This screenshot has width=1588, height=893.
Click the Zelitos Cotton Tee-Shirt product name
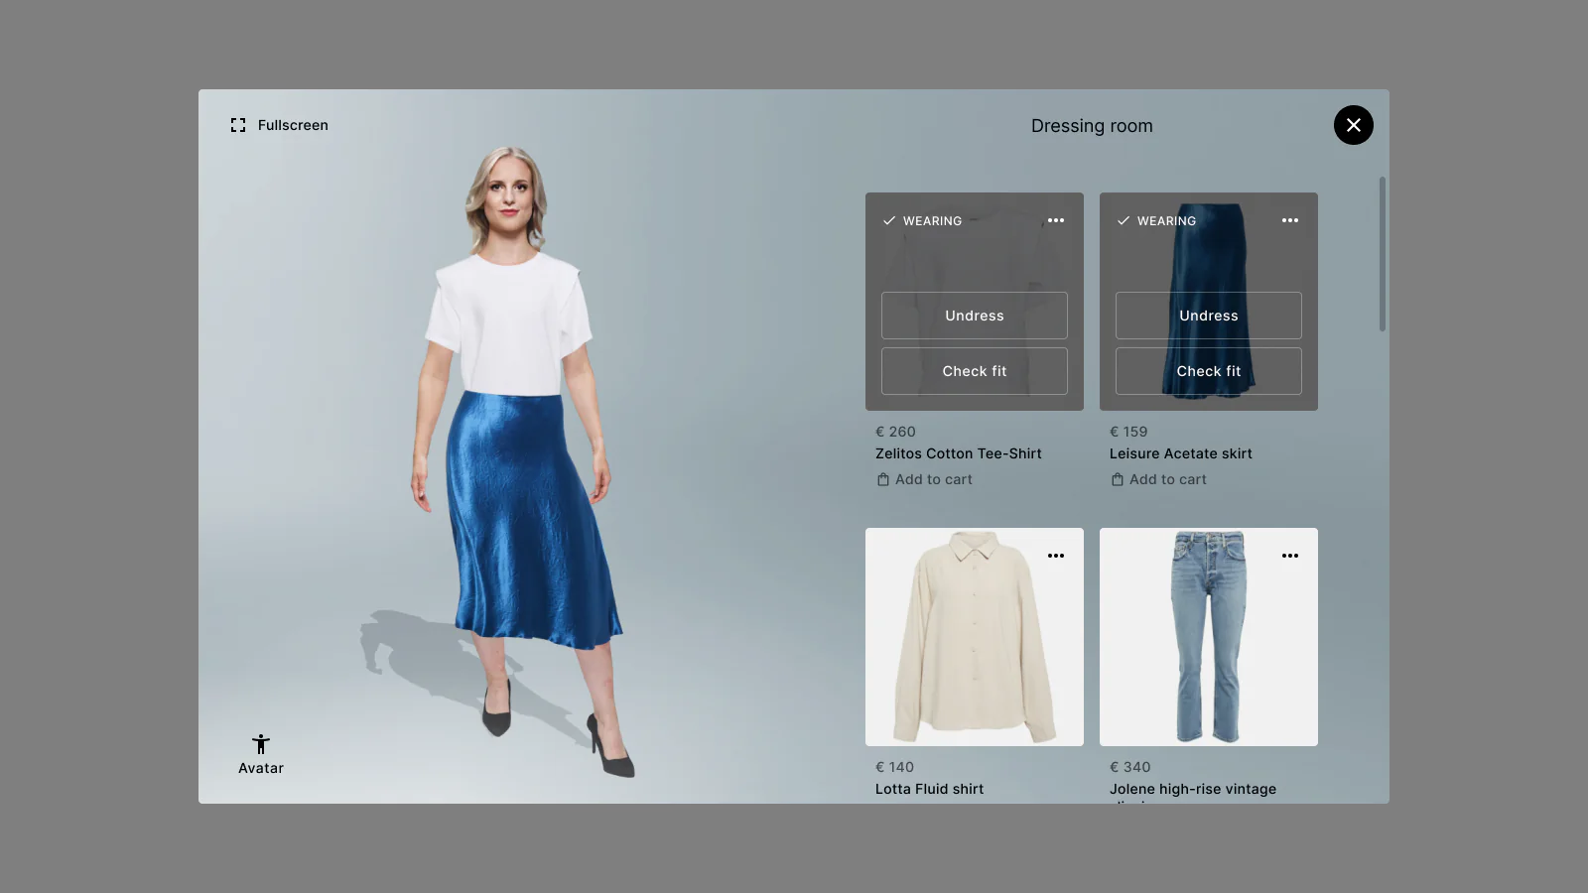point(958,453)
